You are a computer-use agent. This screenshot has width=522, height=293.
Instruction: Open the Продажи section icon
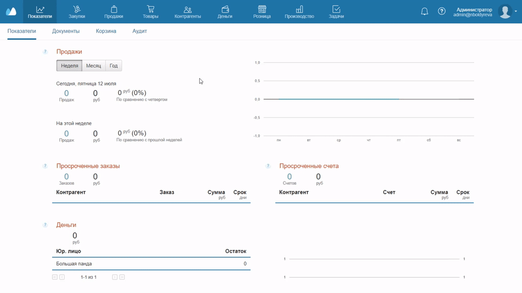[114, 9]
